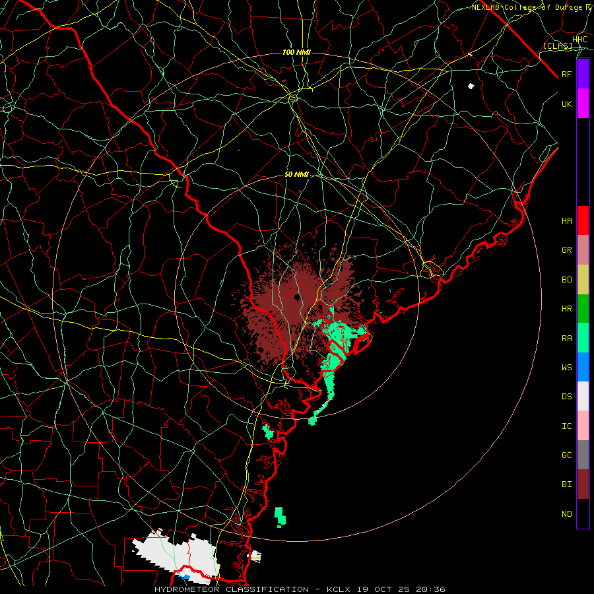594x594 pixels.
Task: Click the HHC product code label
Action: tap(580, 40)
